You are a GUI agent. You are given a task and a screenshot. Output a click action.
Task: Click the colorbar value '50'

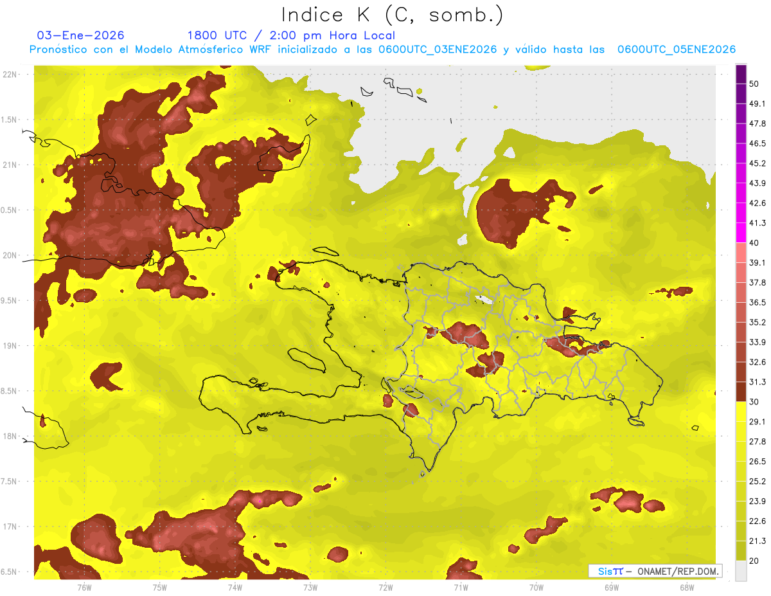click(x=754, y=84)
